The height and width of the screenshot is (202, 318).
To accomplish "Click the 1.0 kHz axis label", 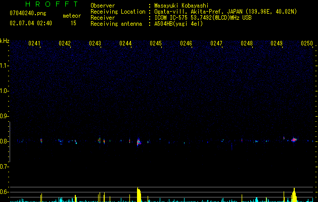I will click(4, 91).
